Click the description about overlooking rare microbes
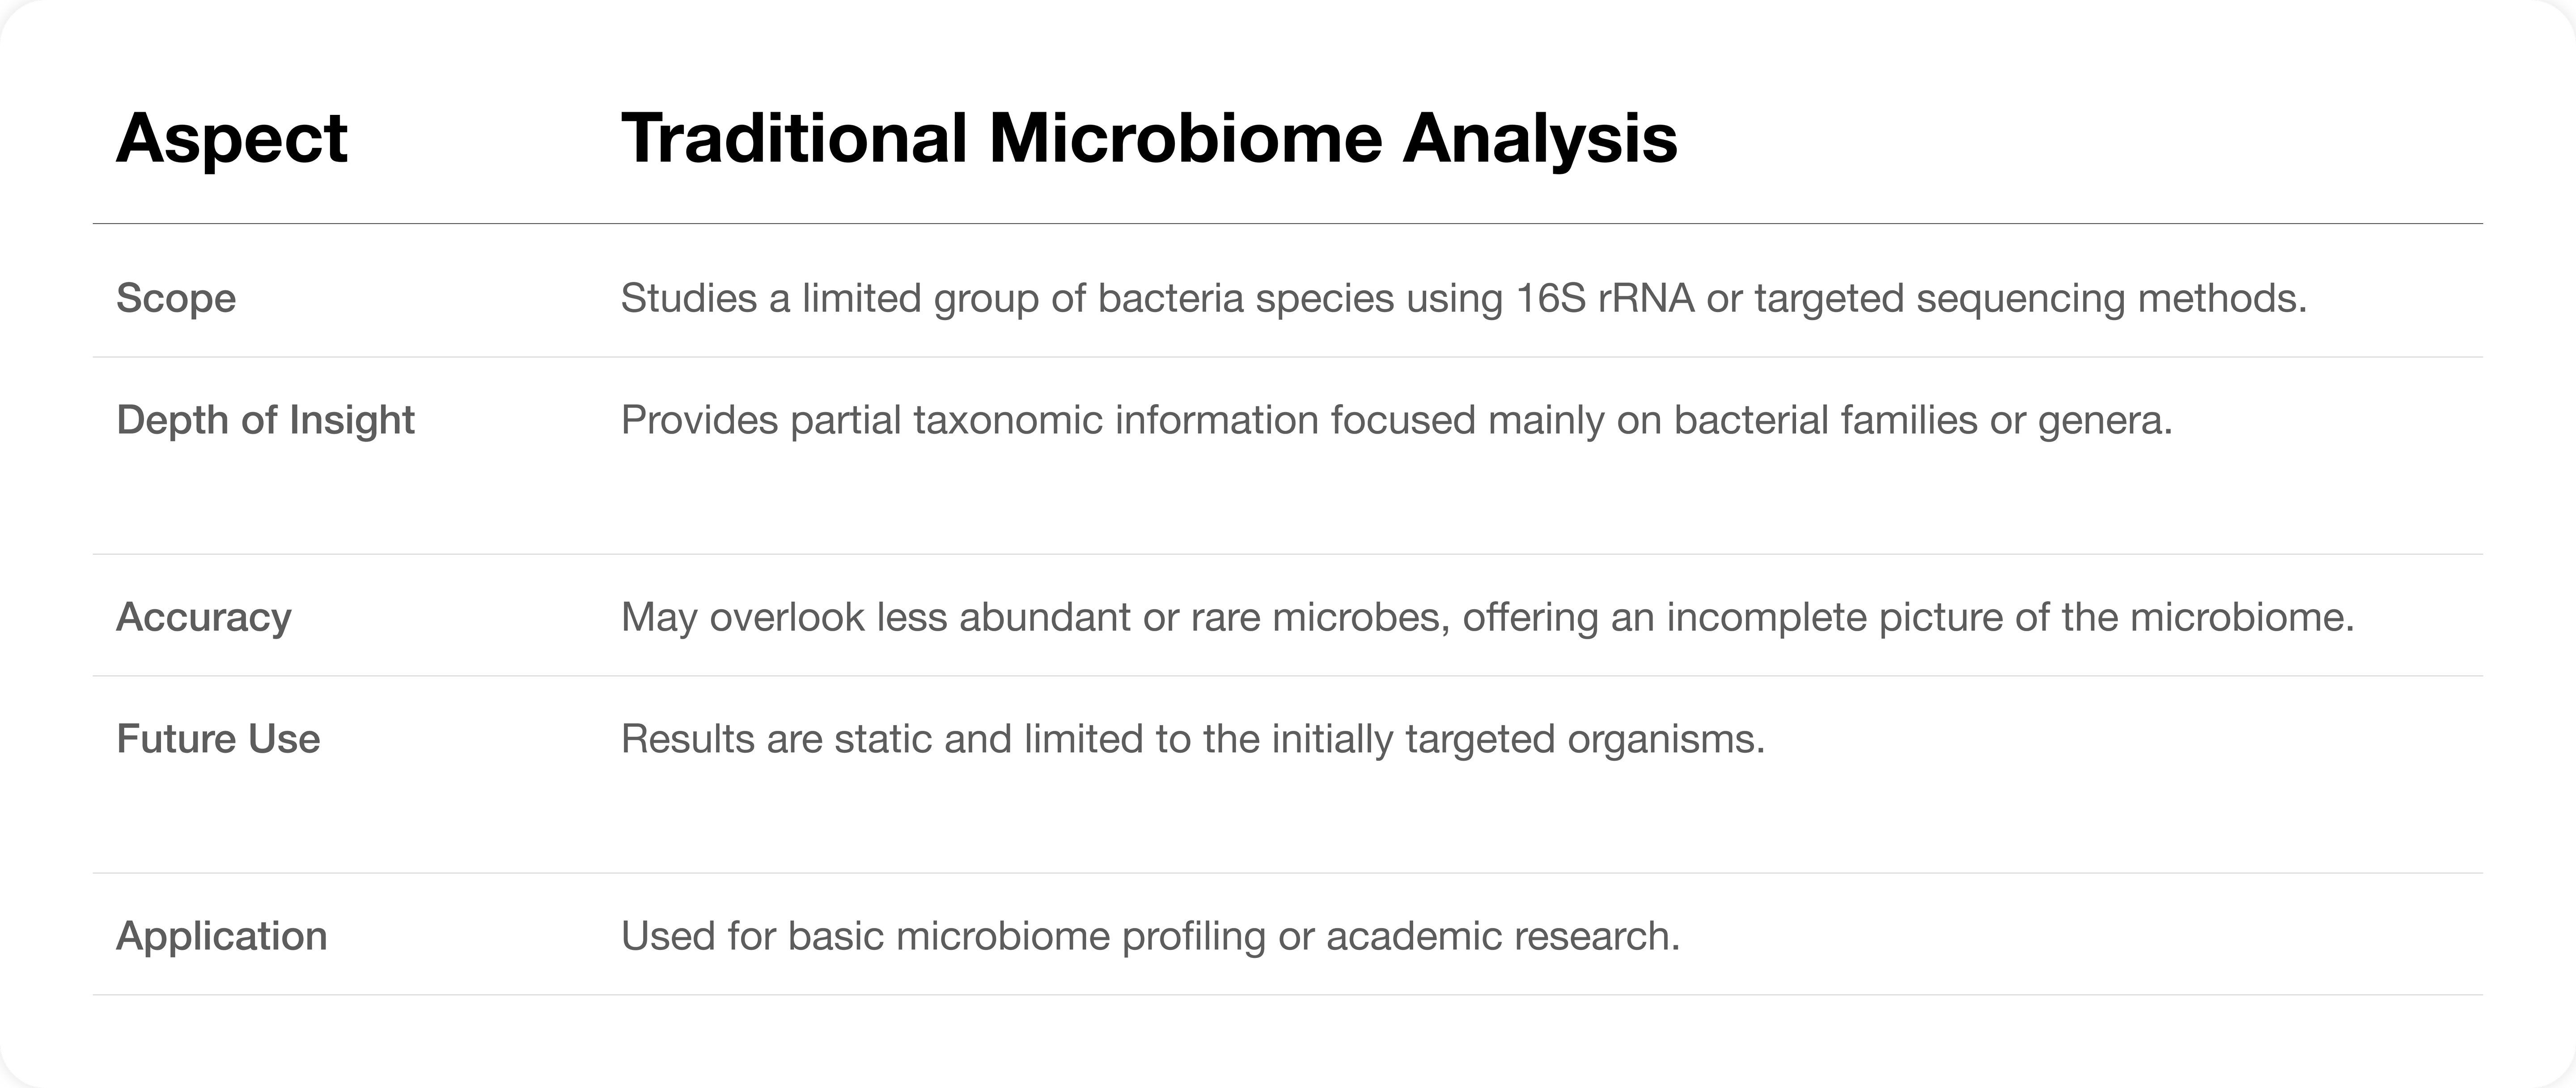This screenshot has height=1088, width=2576. click(x=1487, y=616)
